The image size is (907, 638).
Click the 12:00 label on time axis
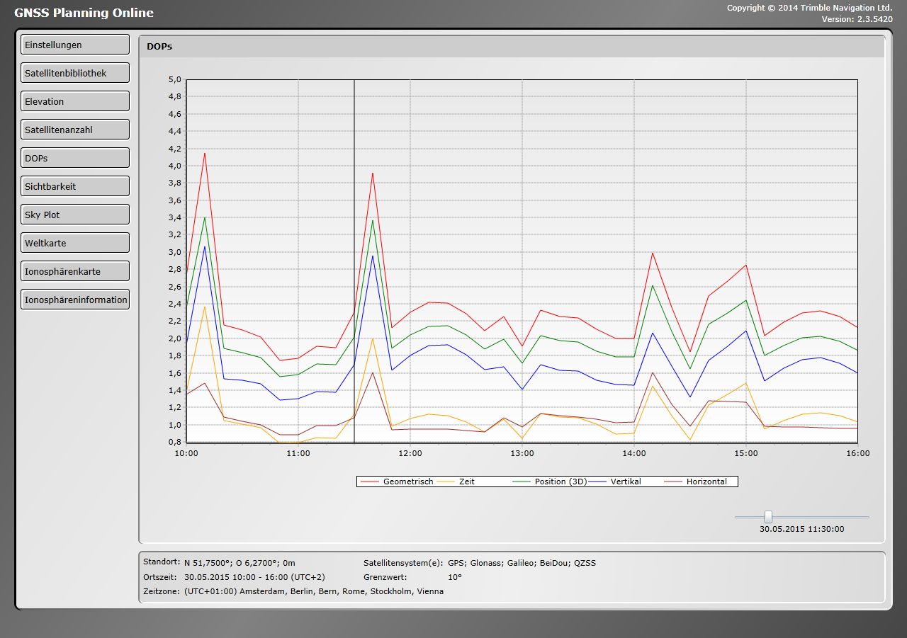point(410,453)
